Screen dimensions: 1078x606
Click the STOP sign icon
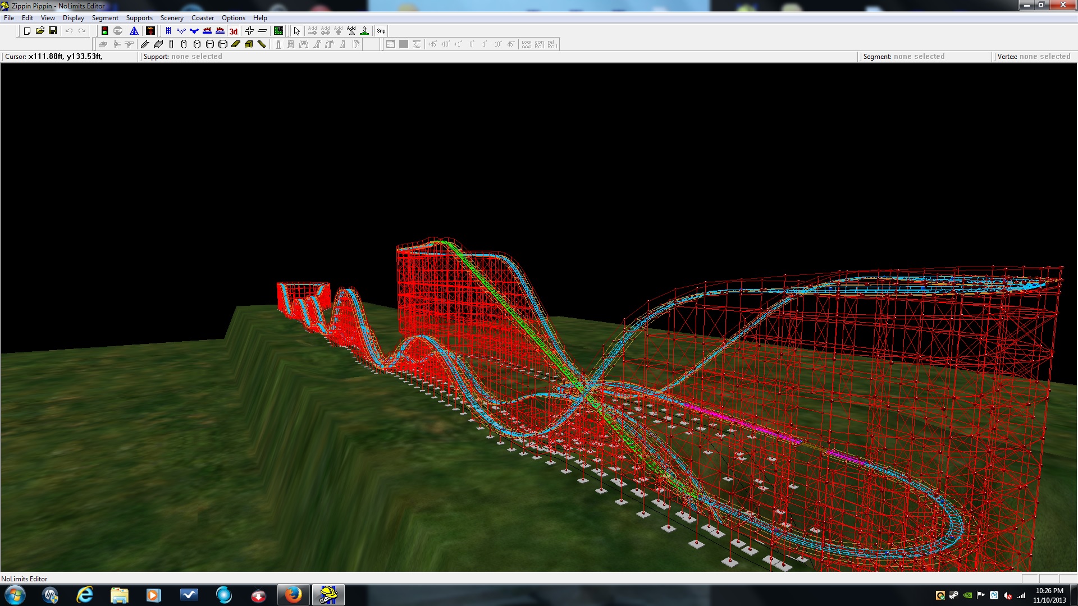tap(118, 31)
